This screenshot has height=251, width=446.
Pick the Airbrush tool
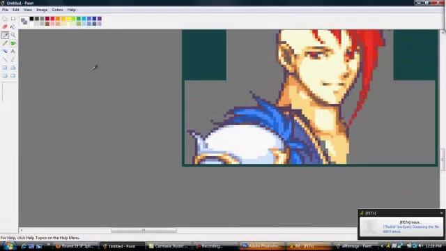[x=5, y=51]
